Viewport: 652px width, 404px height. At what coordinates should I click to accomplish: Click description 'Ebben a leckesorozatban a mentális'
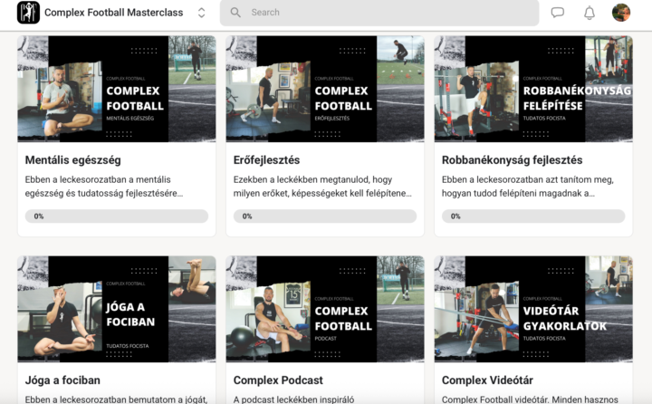(98, 179)
